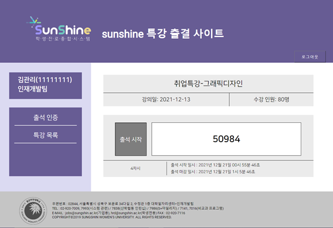Open the 출석 인증 menu item
Image resolution: width=333 pixels, height=228 pixels.
tap(46, 118)
